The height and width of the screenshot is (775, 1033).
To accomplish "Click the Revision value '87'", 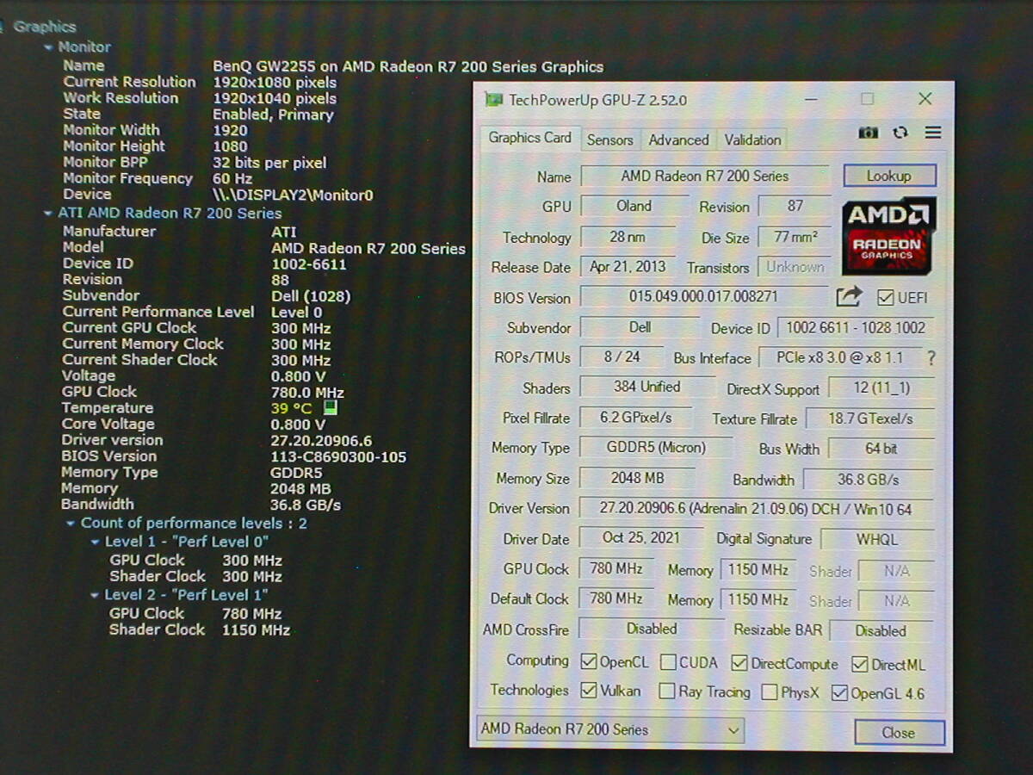I will click(x=795, y=206).
